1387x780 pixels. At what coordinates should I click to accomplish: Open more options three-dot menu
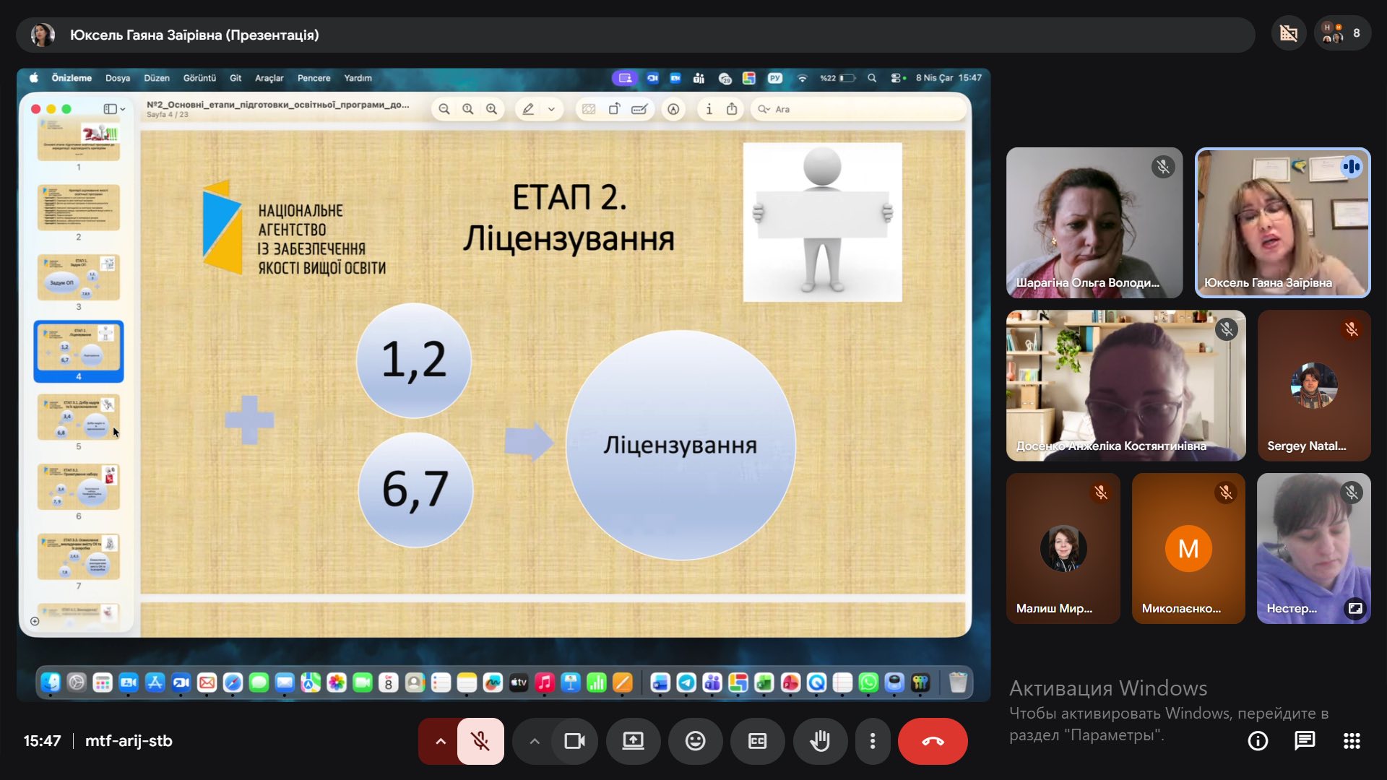pos(873,741)
